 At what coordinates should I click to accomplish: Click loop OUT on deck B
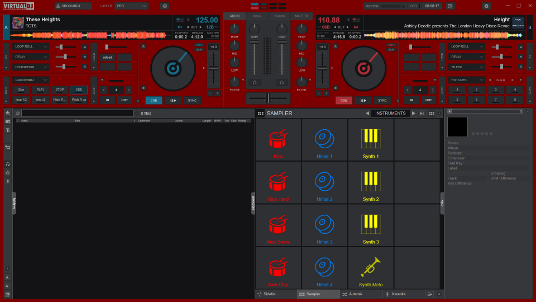(428, 100)
